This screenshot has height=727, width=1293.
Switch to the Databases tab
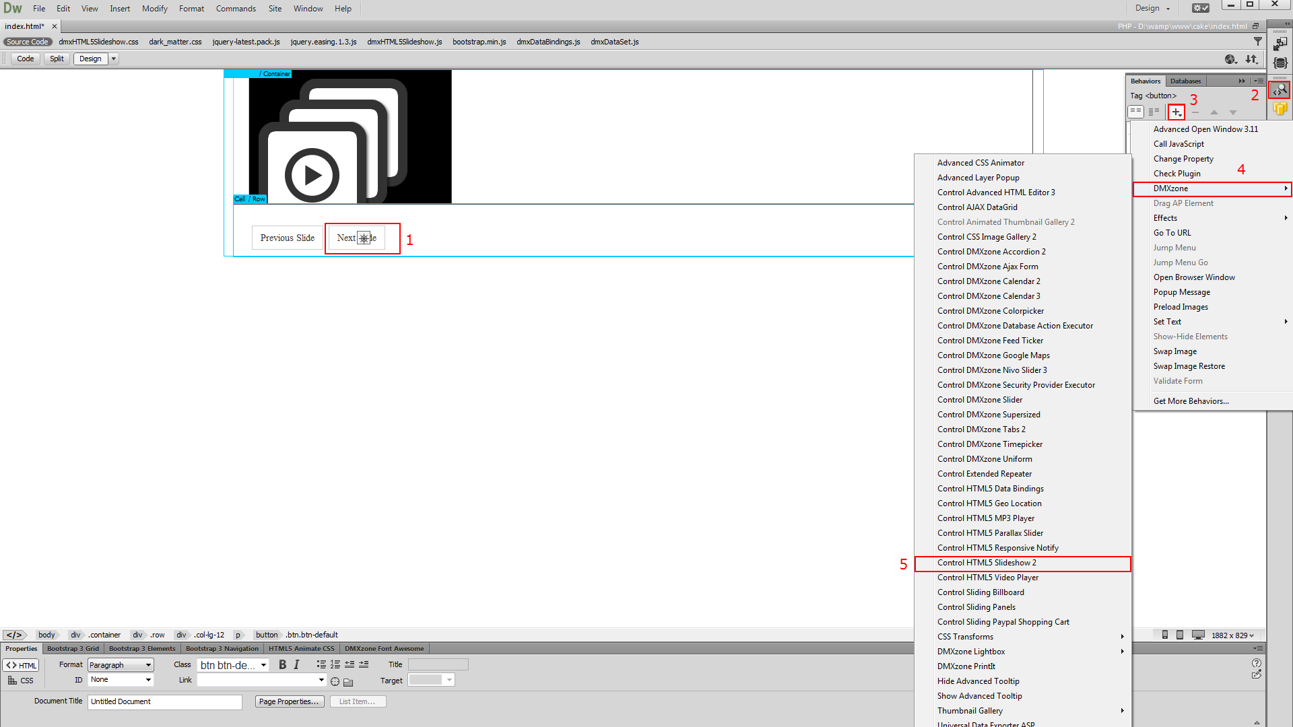[x=1185, y=81]
